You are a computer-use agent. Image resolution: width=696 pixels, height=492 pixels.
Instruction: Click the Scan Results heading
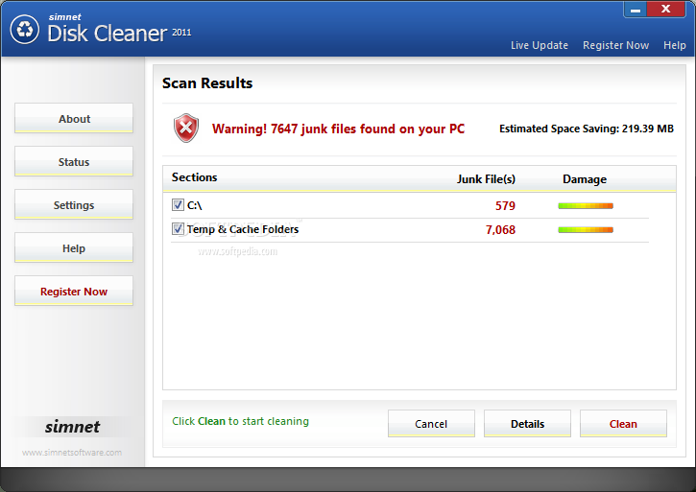tap(207, 83)
